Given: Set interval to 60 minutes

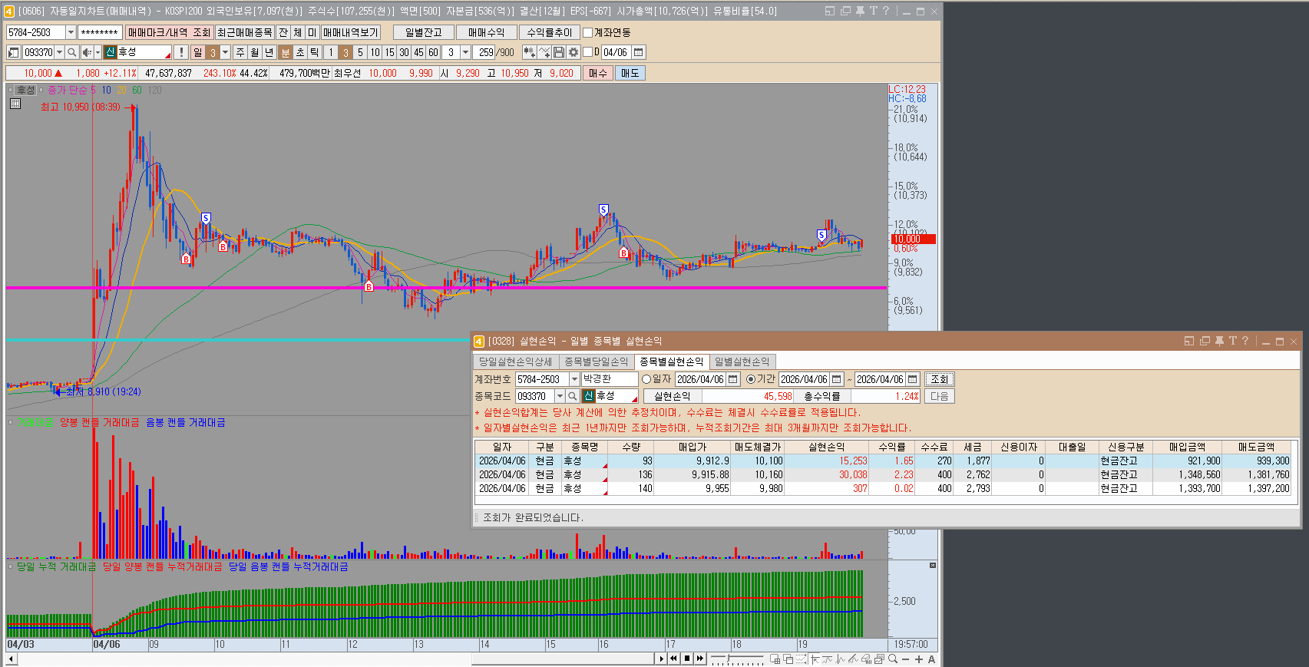Looking at the screenshot, I should coord(433,52).
